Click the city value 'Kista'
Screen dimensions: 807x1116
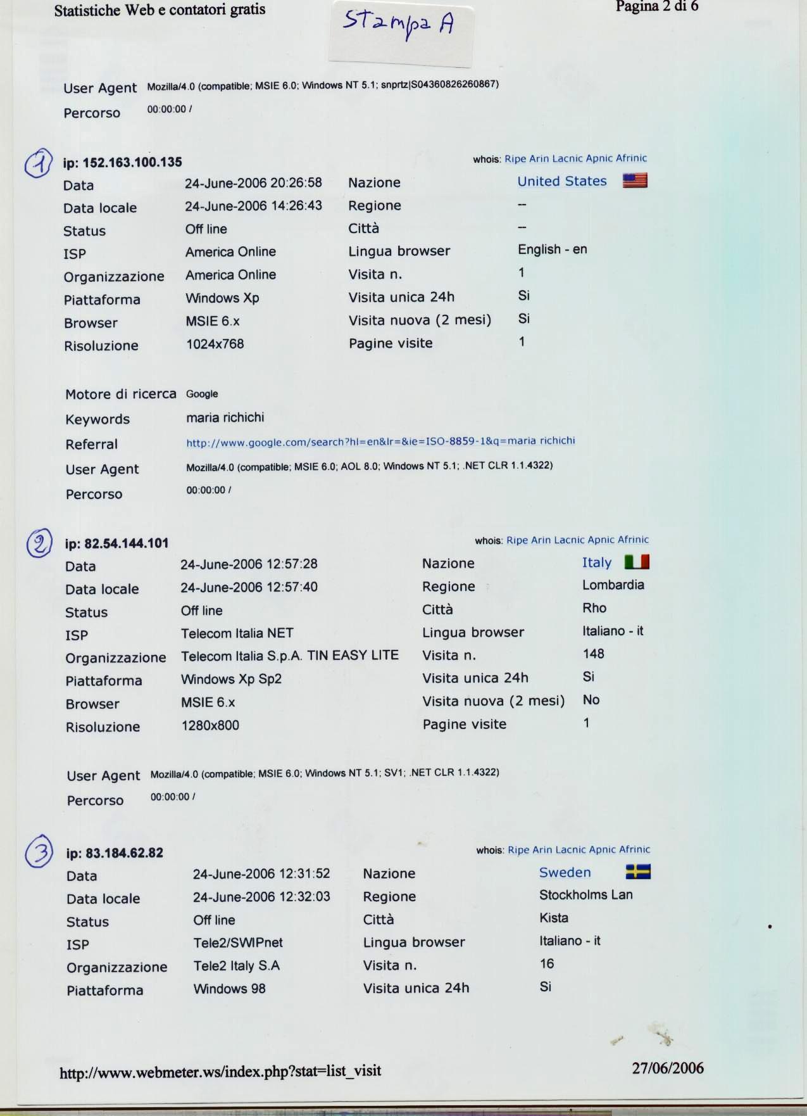click(553, 918)
